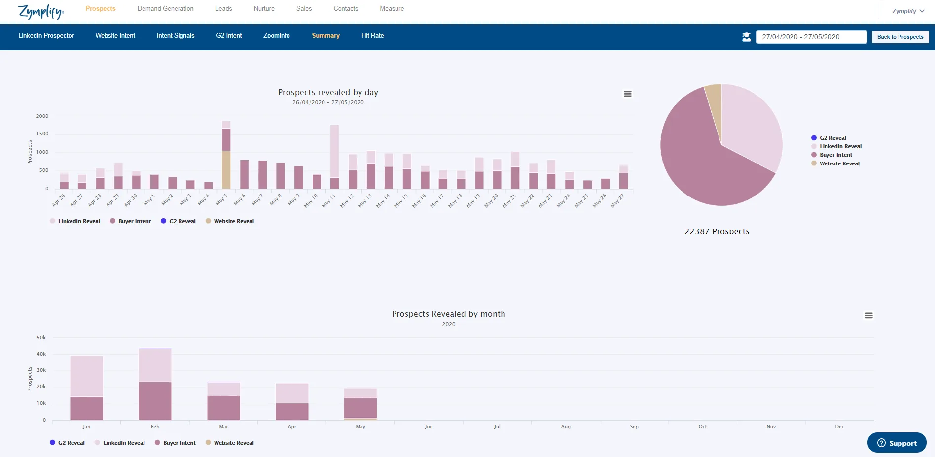Toggle LinkedIn Reveal in daily chart legend
This screenshot has height=457, width=935.
(x=75, y=221)
